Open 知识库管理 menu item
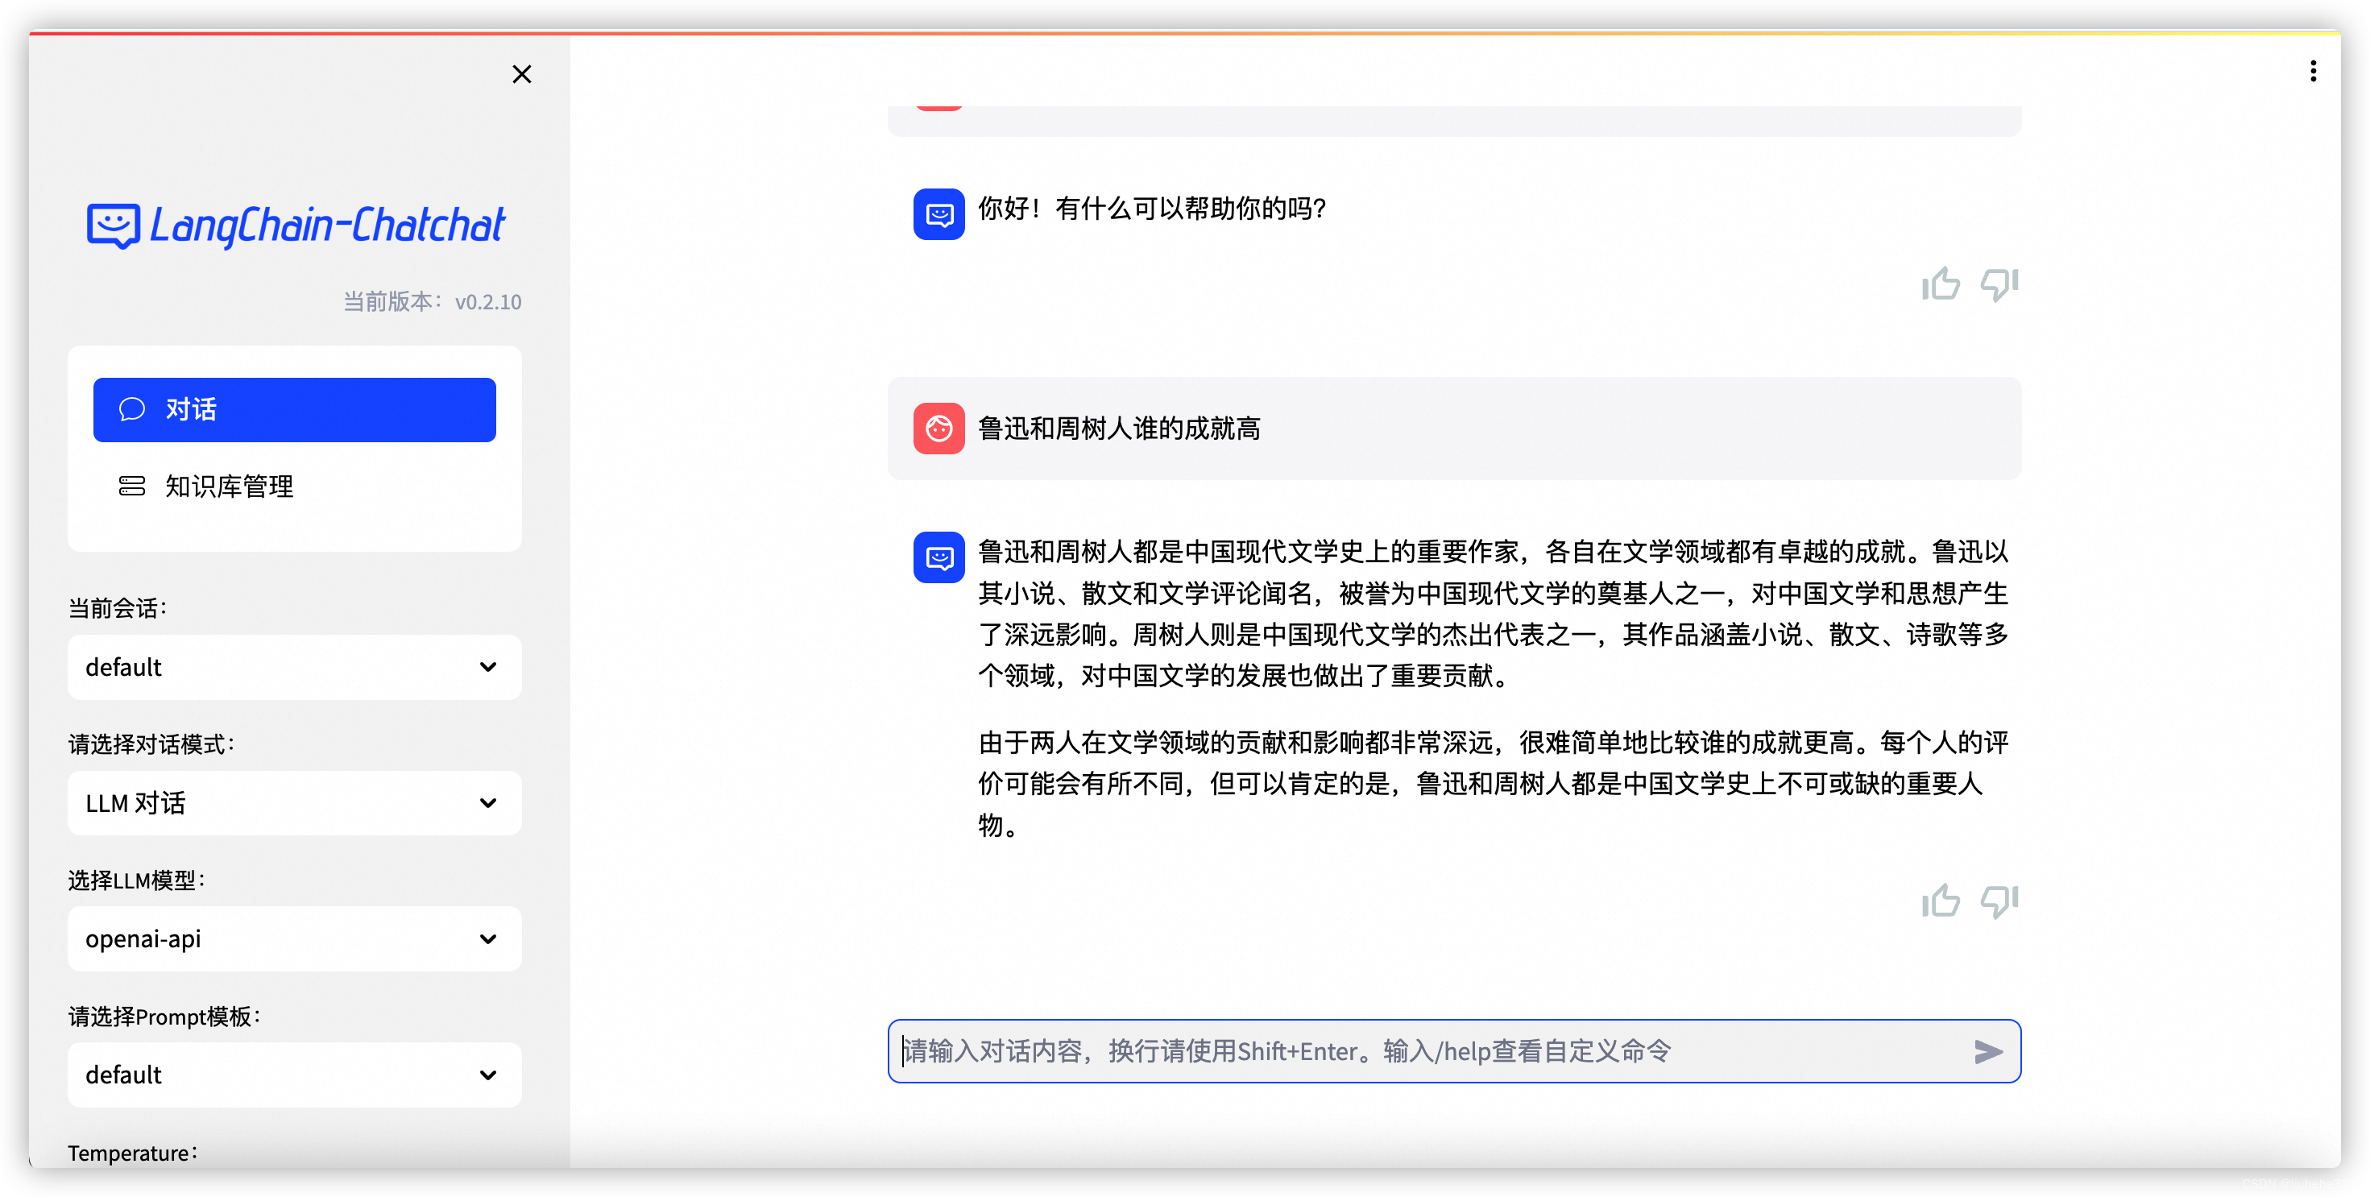The width and height of the screenshot is (2370, 1197). 294,486
